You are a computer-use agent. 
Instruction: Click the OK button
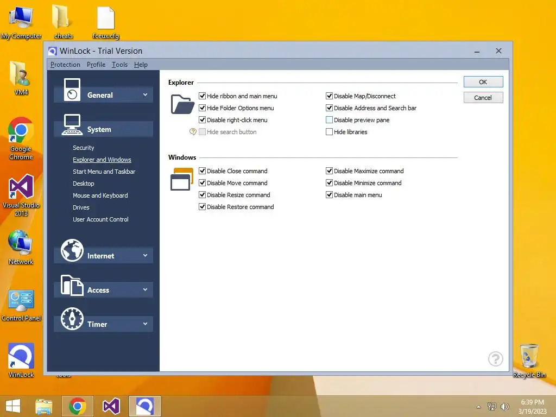point(483,82)
